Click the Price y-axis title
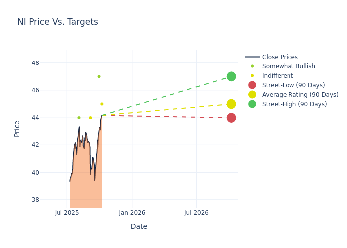Viewport: 347px width, 248px height. pos(17,128)
